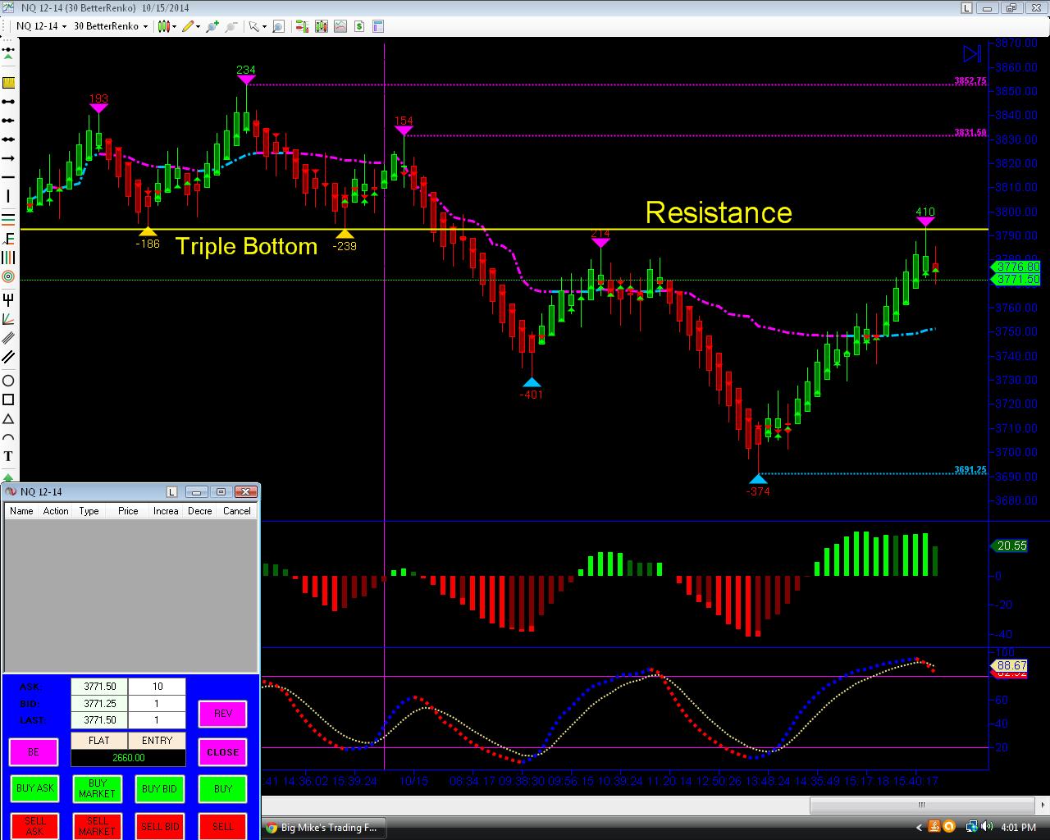The width and height of the screenshot is (1050, 840).
Task: Select the rectangle drawing tool
Action: [8, 399]
